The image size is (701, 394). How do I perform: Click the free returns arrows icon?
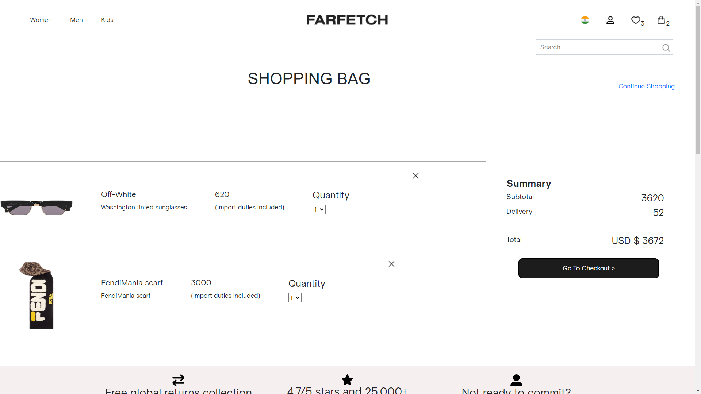coord(179,380)
